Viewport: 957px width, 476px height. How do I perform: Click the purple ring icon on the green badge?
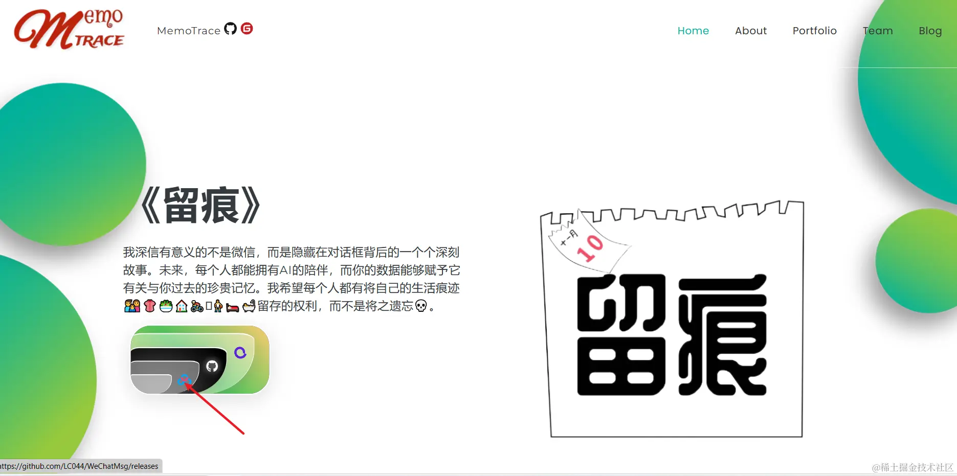click(240, 352)
